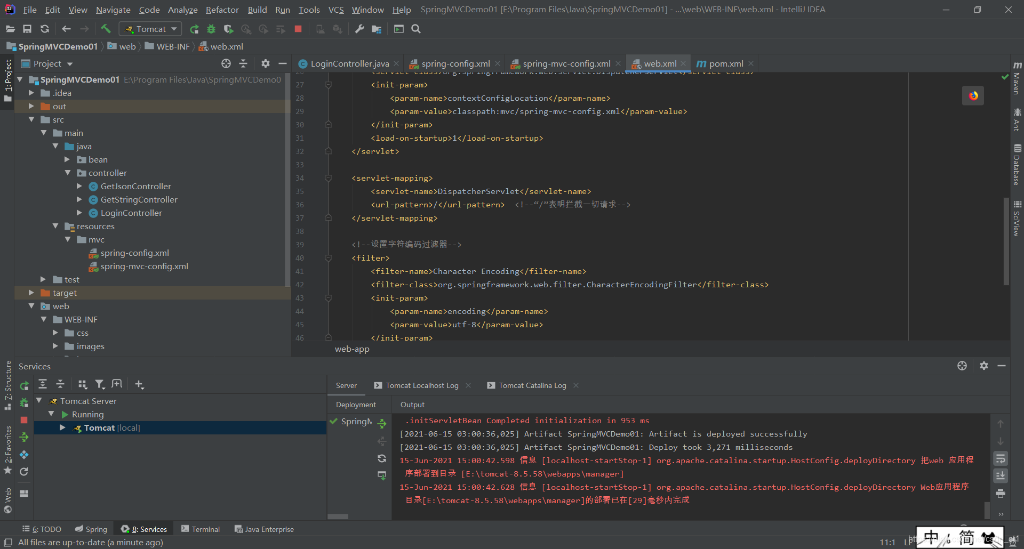Click the Add Service plus icon
Image resolution: width=1024 pixels, height=549 pixels.
(x=139, y=384)
